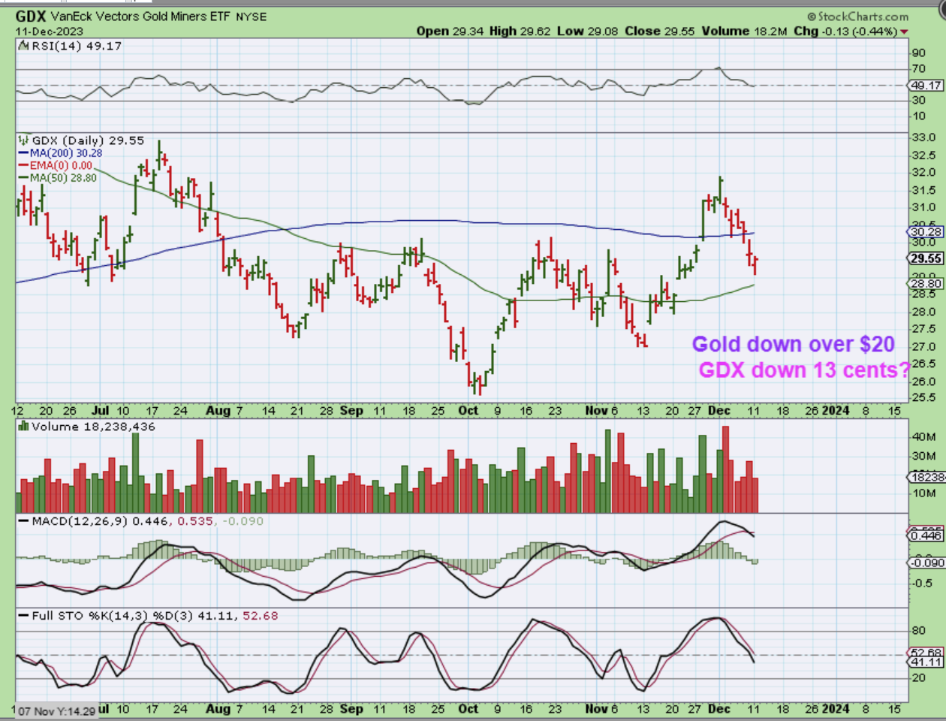
Task: Click the -0.090 MACD histogram tag
Action: pyautogui.click(x=926, y=563)
